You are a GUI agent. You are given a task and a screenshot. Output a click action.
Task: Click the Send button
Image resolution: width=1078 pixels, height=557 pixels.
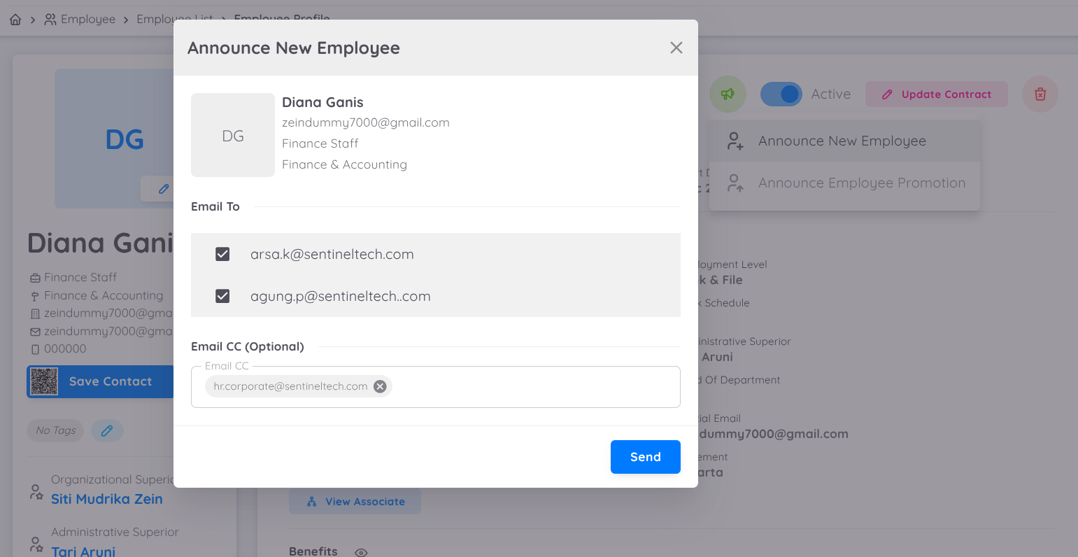[645, 456]
